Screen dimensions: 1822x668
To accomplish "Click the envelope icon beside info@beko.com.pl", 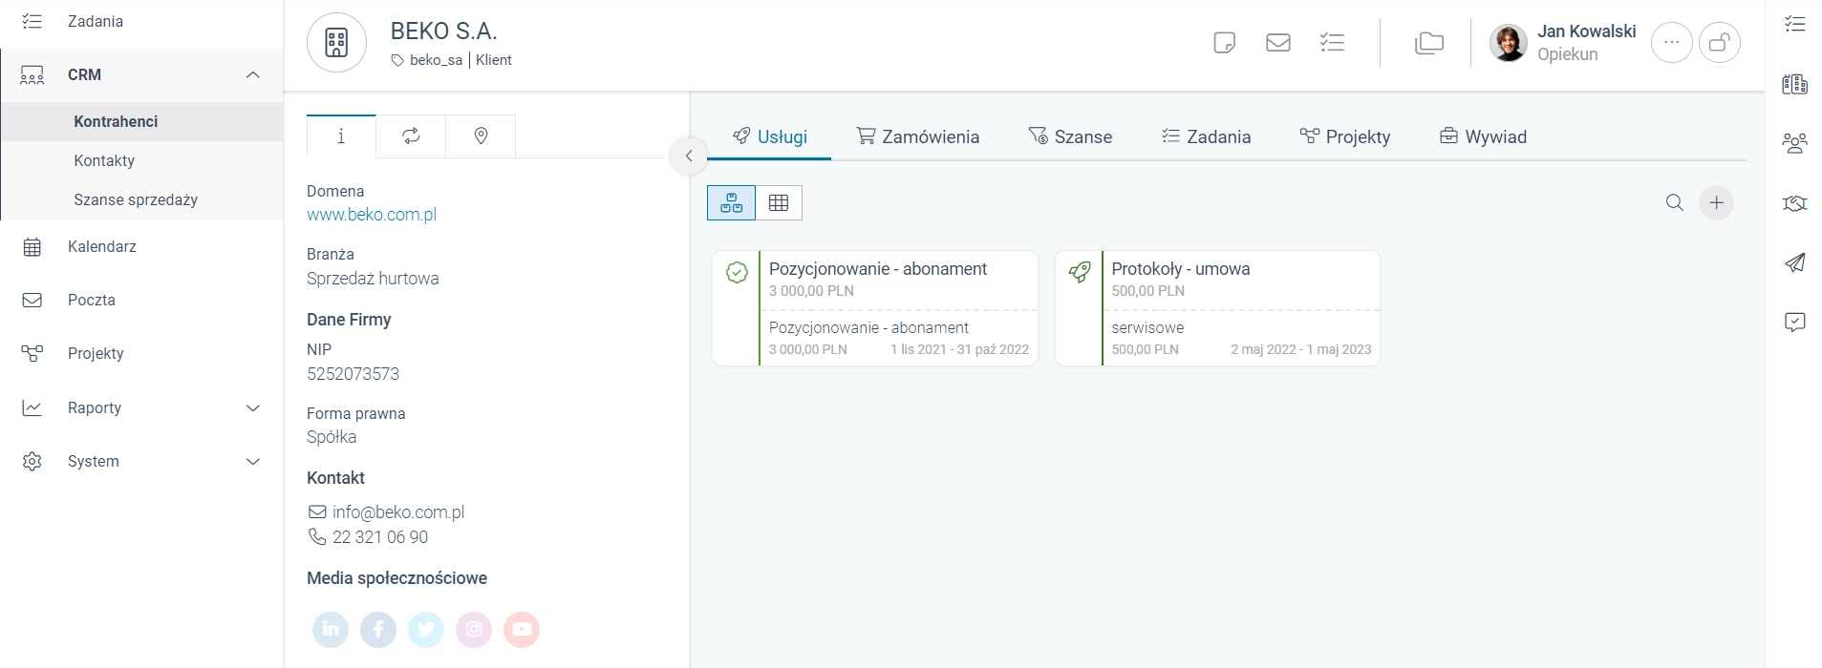I will (x=317, y=512).
